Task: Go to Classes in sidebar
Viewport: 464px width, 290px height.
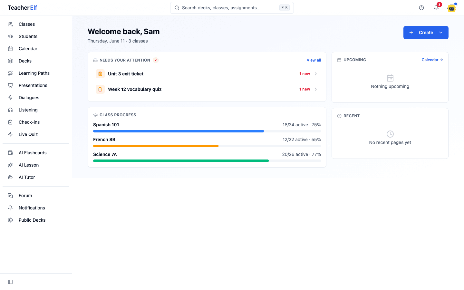Action: [36, 24]
